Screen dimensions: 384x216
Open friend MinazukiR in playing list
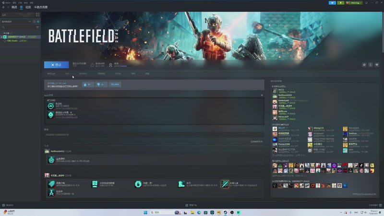point(283,117)
